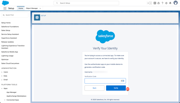Click the blue Verify button

116,88
